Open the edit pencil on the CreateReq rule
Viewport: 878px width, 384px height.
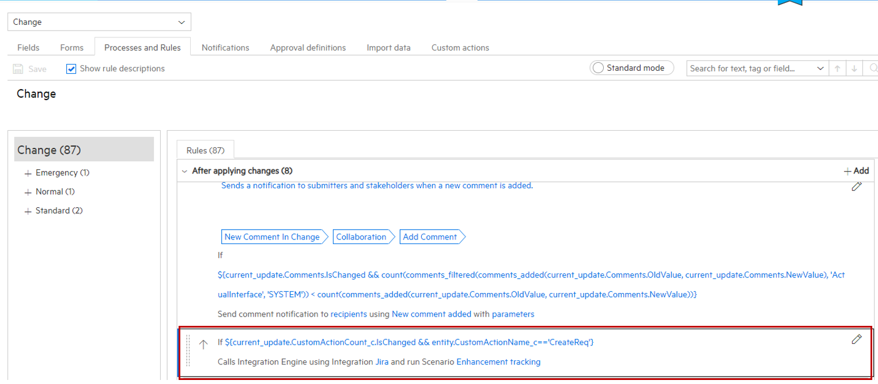[x=857, y=339]
